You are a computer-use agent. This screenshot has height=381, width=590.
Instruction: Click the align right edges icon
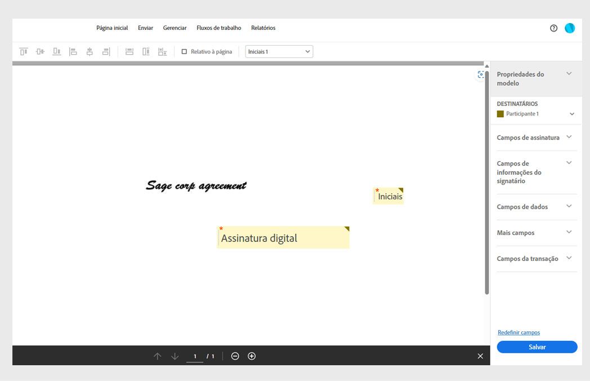(106, 52)
